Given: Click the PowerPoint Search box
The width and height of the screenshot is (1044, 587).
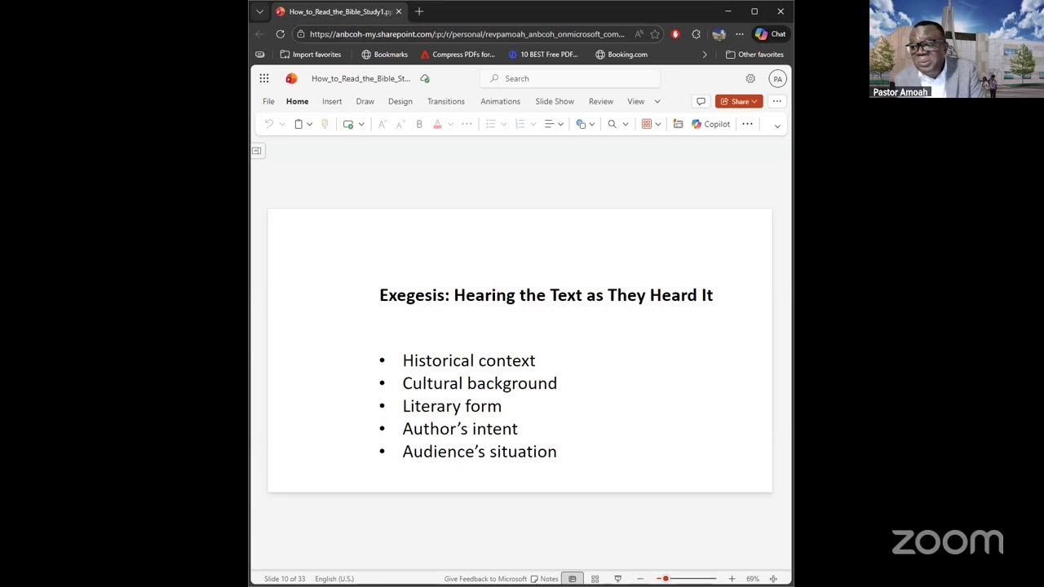Looking at the screenshot, I should 570,78.
